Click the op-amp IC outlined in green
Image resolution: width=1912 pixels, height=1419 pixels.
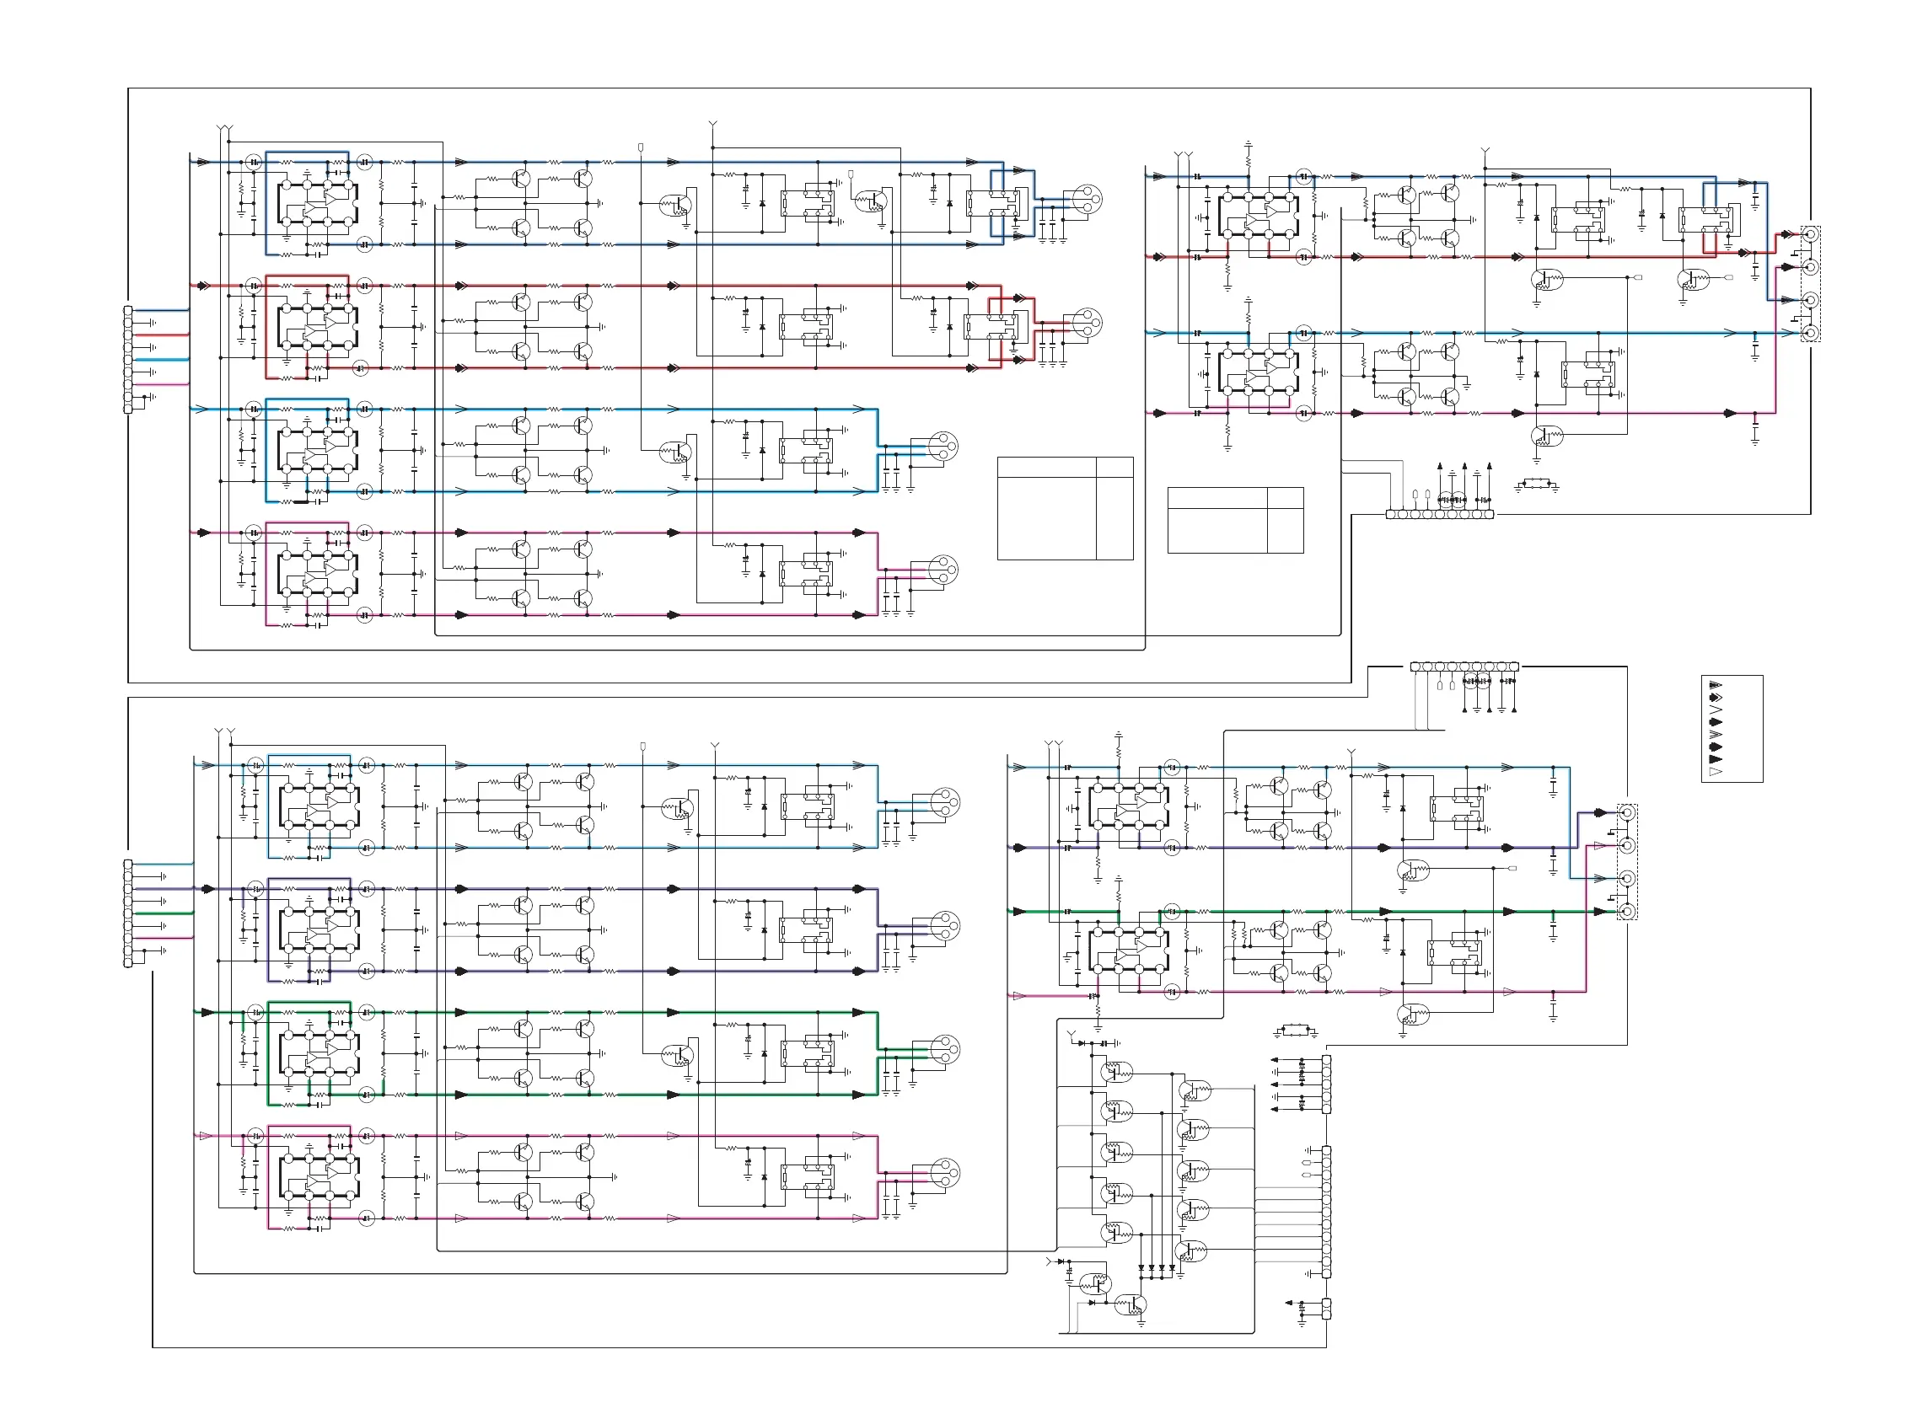(x=319, y=1053)
